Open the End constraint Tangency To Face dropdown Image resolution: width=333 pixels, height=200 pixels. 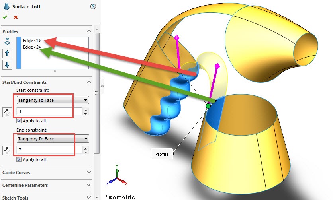(53, 139)
